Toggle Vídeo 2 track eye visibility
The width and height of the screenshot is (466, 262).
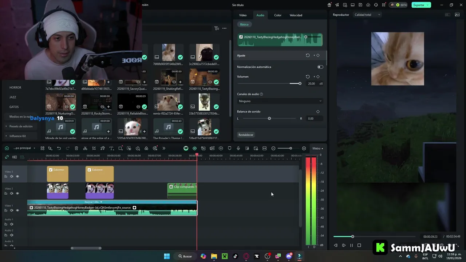[x=17, y=193]
